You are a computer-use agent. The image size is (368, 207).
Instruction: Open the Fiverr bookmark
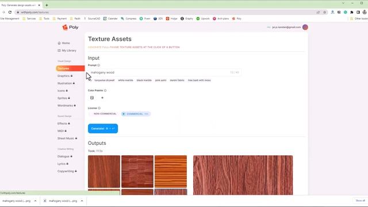point(145,18)
